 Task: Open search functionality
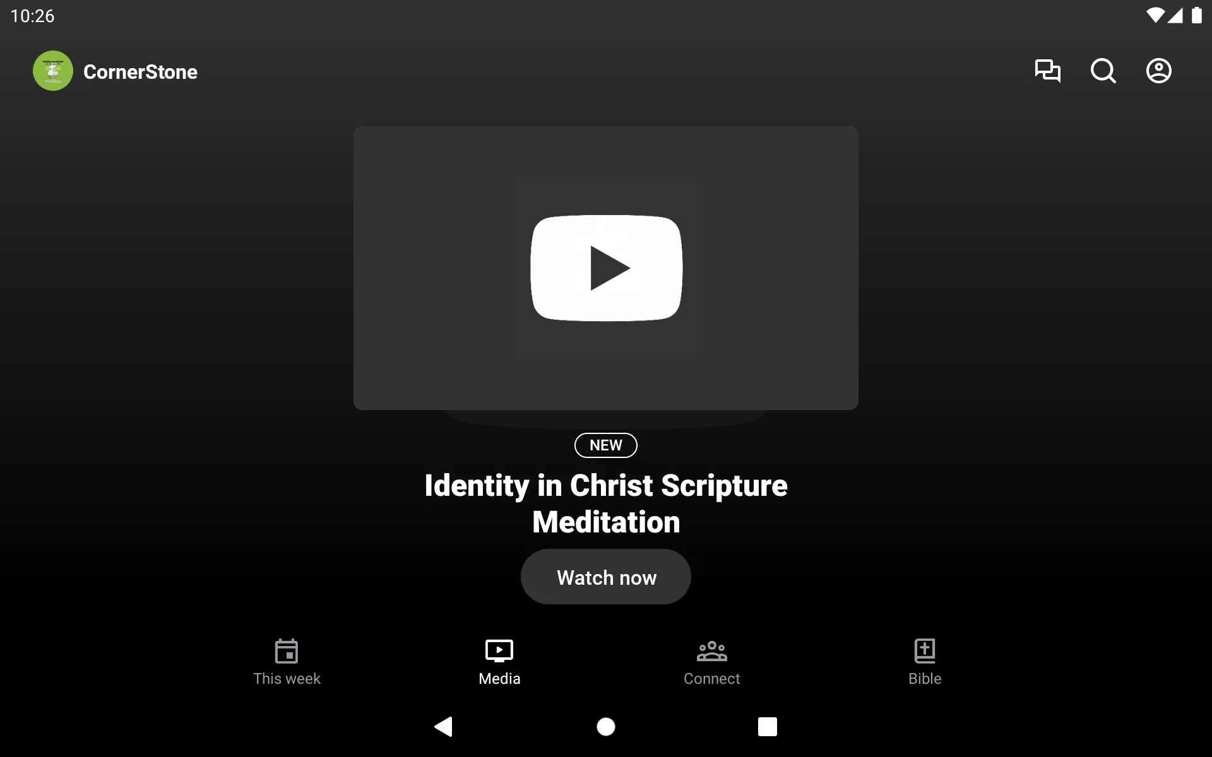[x=1103, y=71]
